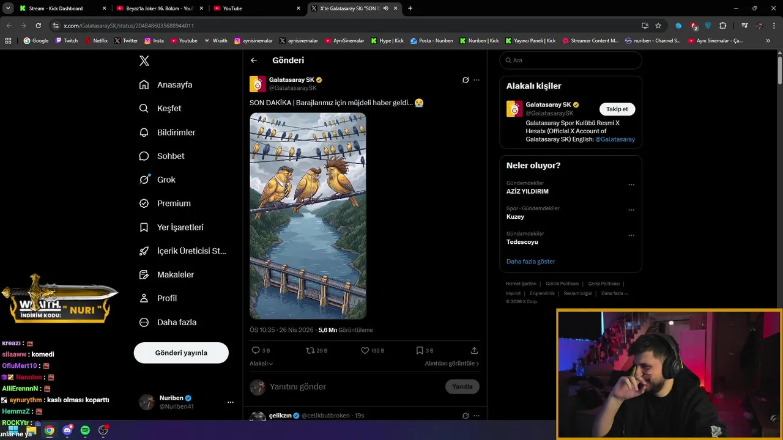Click in the Ara search box
Screen dimensions: 783x440
(571, 61)
